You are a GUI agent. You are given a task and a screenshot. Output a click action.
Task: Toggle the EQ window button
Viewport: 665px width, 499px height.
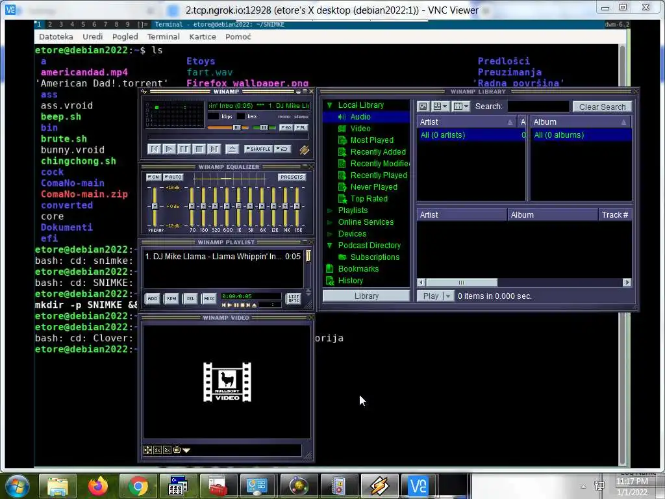coord(286,127)
